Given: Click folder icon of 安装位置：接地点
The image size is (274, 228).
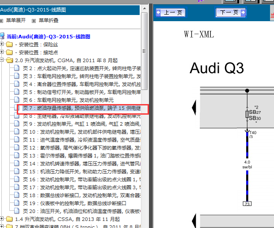Looking at the screenshot, I should [x=9, y=52].
